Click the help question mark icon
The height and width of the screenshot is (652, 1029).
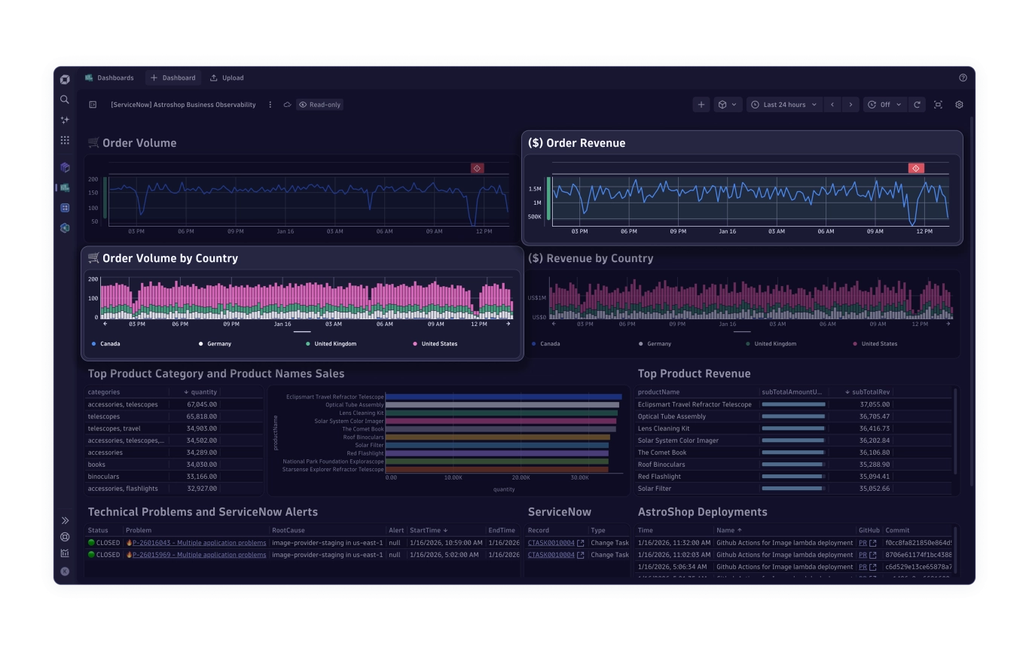tap(963, 78)
